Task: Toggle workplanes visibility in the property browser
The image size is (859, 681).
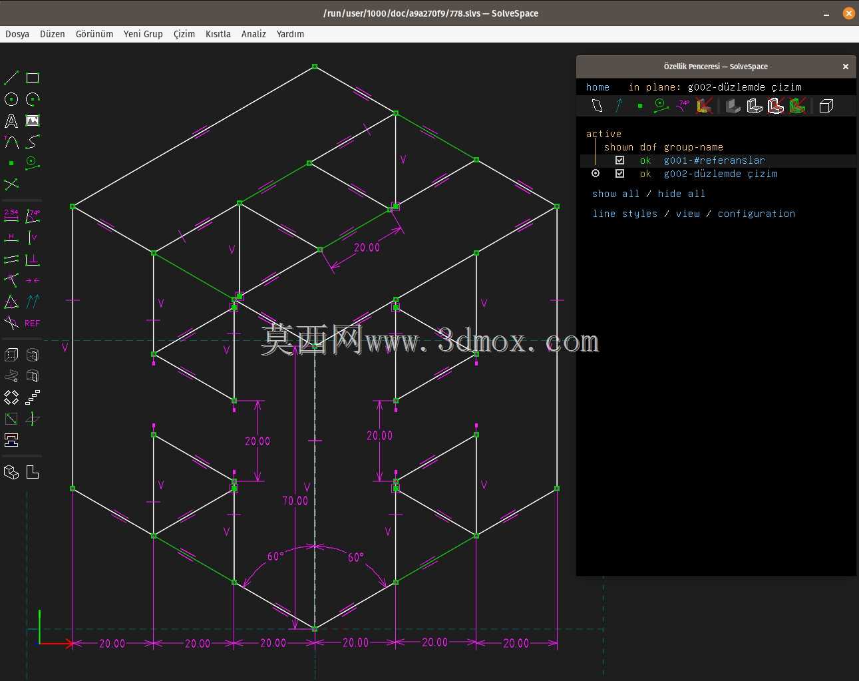Action: [597, 105]
